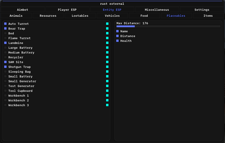Screen dimensions: 225x143
Task: Edit the Recycler color swatch
Action: click(107, 57)
